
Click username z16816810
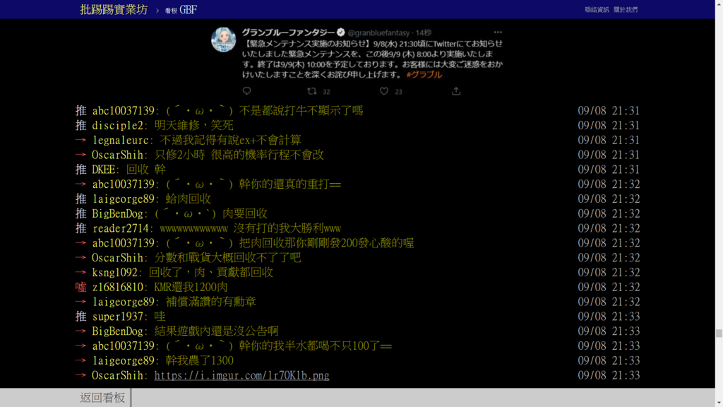118,287
